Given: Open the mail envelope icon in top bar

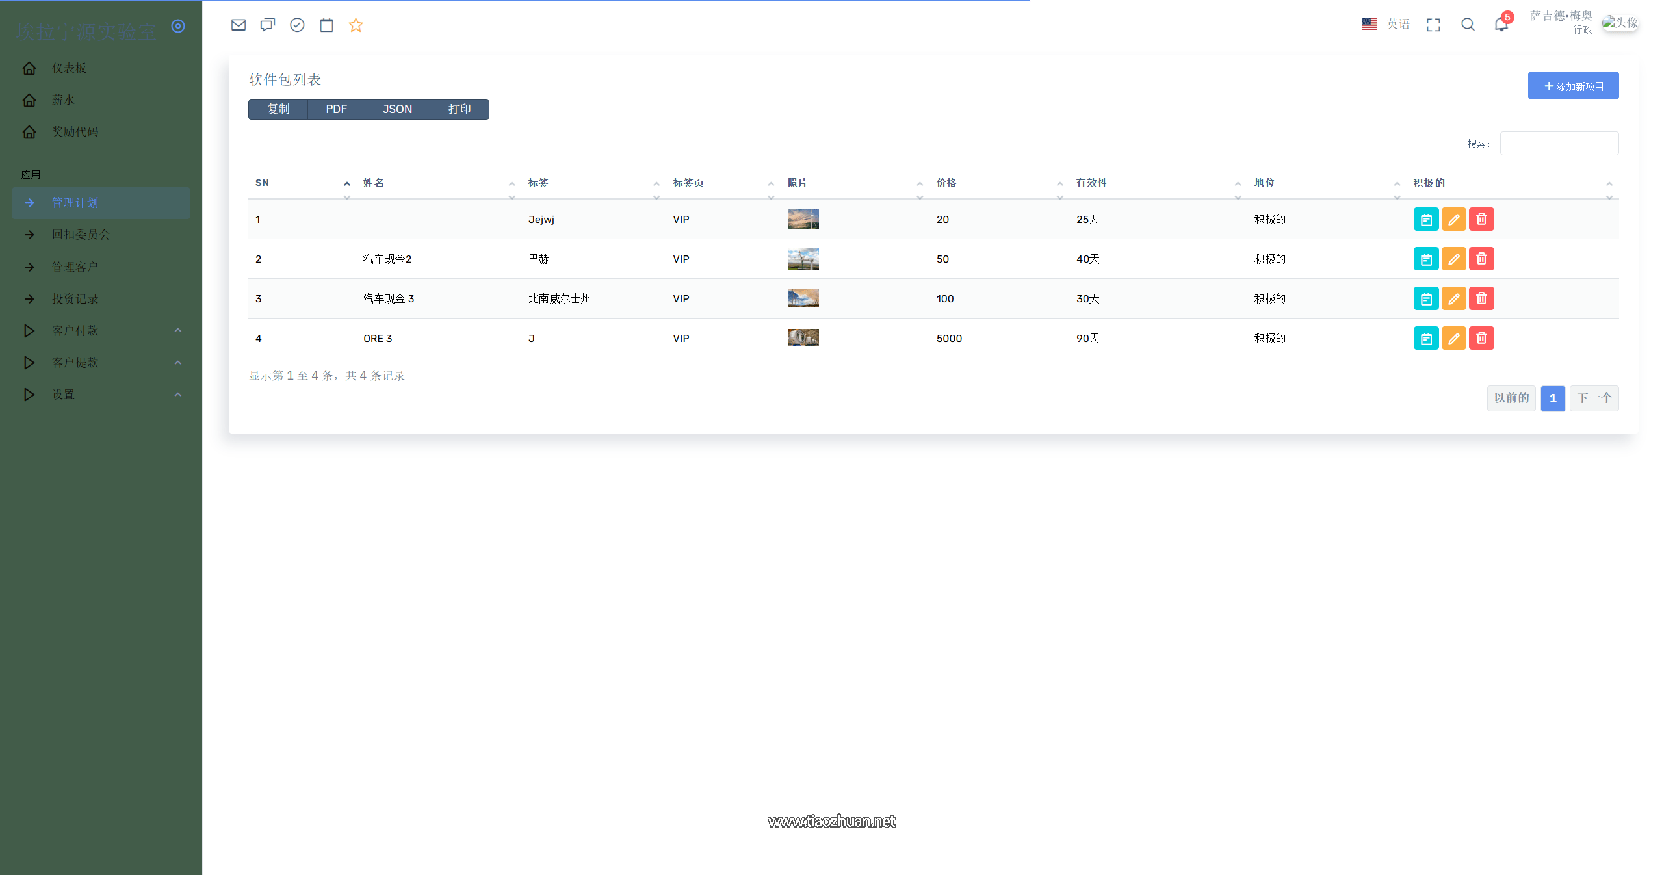Looking at the screenshot, I should point(239,25).
